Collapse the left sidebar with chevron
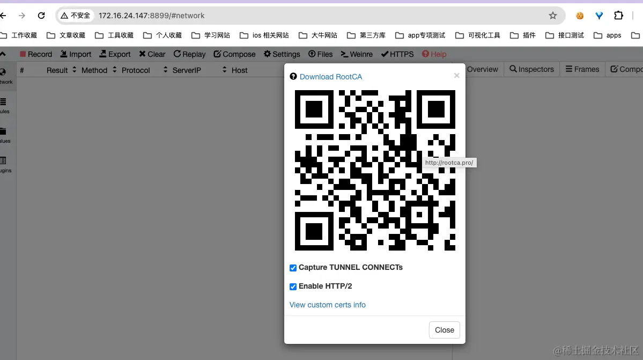 pyautogui.click(x=3, y=54)
